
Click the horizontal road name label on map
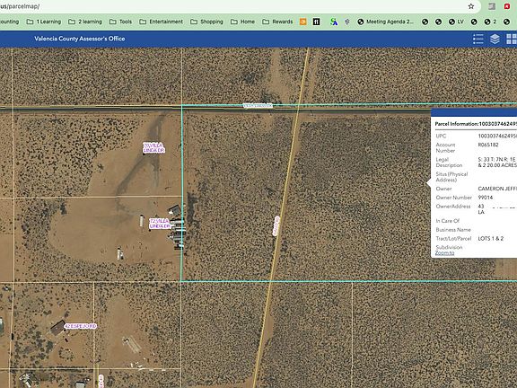pos(258,106)
